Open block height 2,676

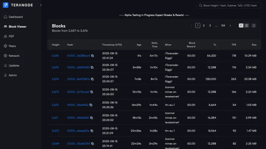pos(55,56)
